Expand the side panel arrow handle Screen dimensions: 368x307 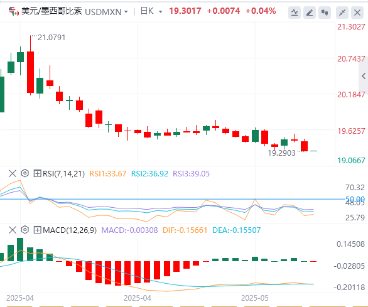pos(364,76)
